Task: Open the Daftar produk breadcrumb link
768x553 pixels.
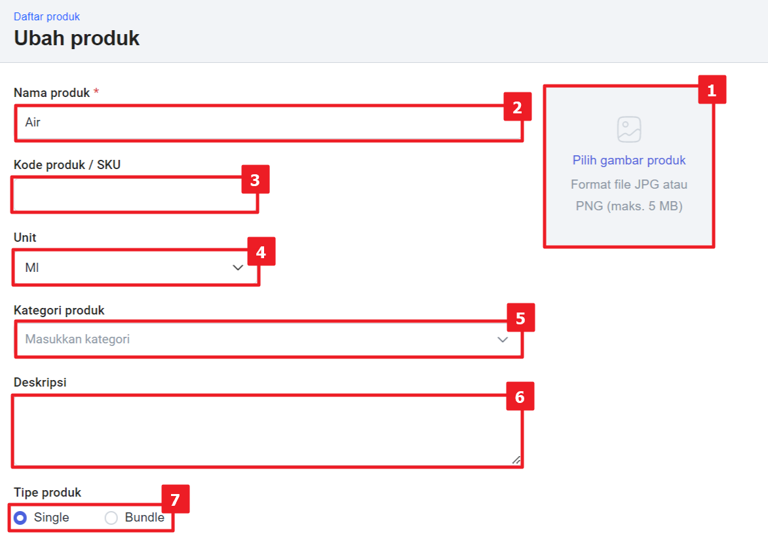Action: coord(47,16)
